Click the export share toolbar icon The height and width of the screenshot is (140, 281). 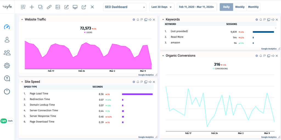coord(84,7)
